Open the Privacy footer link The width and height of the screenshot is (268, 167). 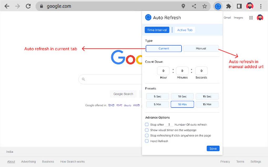point(225,162)
